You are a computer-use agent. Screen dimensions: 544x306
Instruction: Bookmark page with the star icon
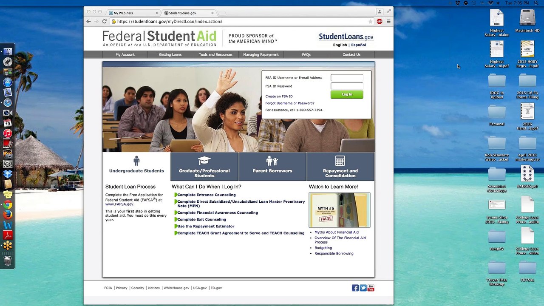click(370, 21)
